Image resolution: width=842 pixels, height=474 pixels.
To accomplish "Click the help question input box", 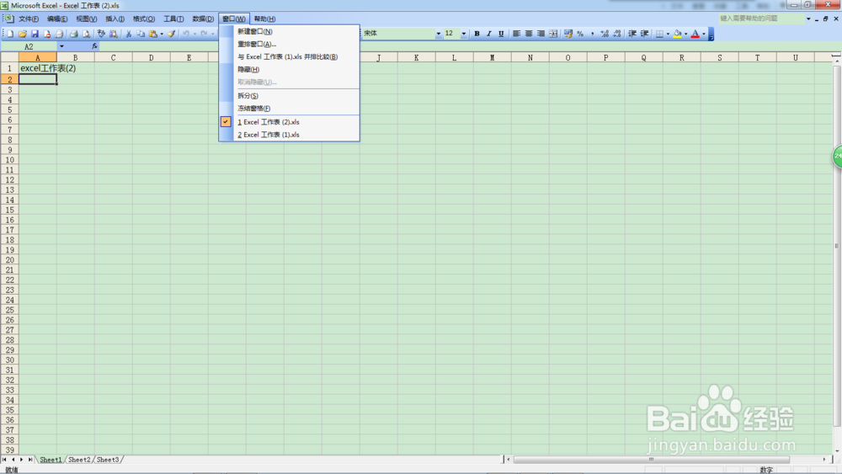I will click(x=761, y=19).
